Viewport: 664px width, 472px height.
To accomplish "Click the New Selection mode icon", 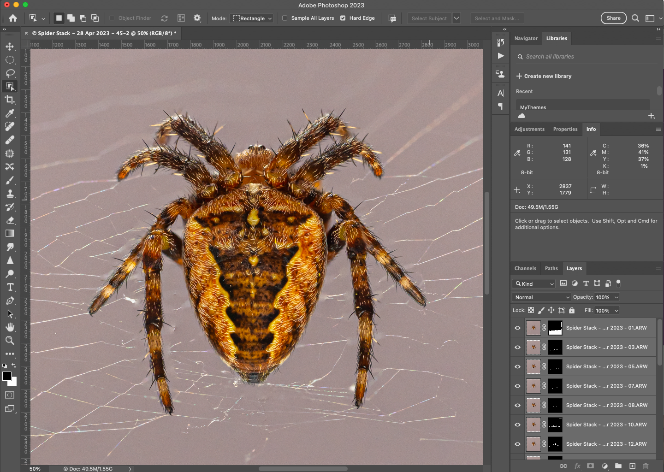I will pyautogui.click(x=59, y=18).
